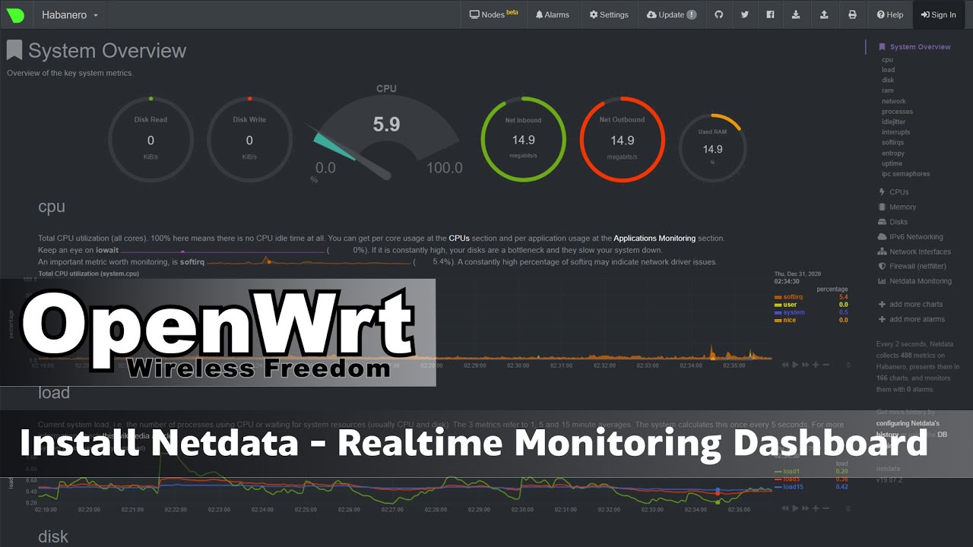The image size is (973, 547).
Task: Open the Settings gear menu
Action: coord(609,14)
